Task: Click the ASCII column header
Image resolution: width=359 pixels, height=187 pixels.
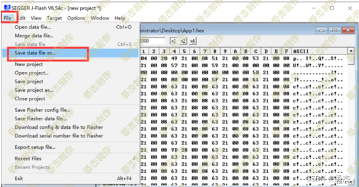Action: click(320, 51)
